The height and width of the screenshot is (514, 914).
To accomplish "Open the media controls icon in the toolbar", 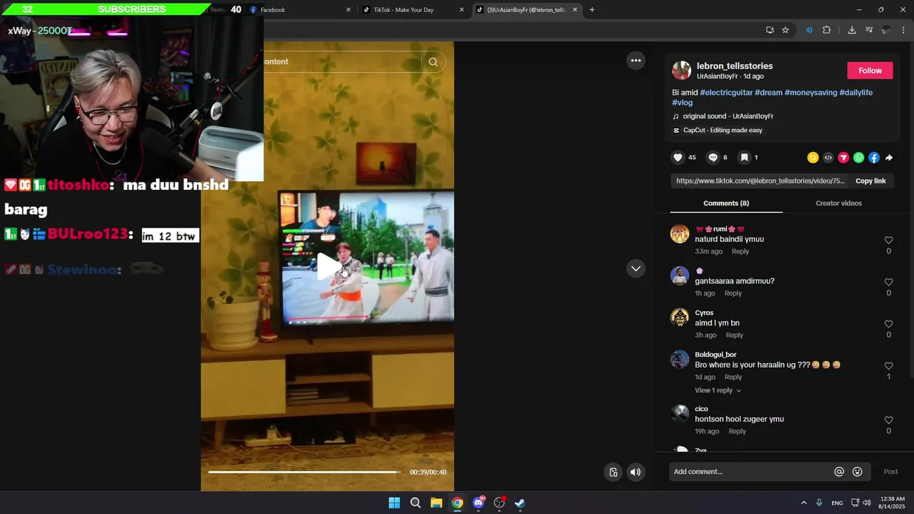I will click(x=869, y=30).
